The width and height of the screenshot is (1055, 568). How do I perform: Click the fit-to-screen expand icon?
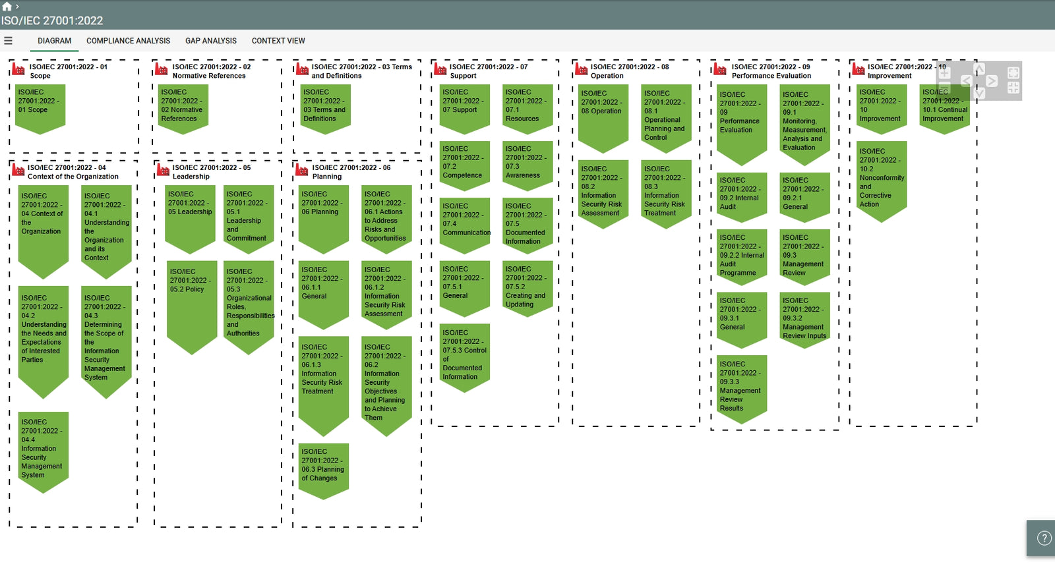[1013, 72]
